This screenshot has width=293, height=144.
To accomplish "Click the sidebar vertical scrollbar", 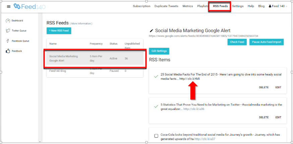I will (40, 77).
